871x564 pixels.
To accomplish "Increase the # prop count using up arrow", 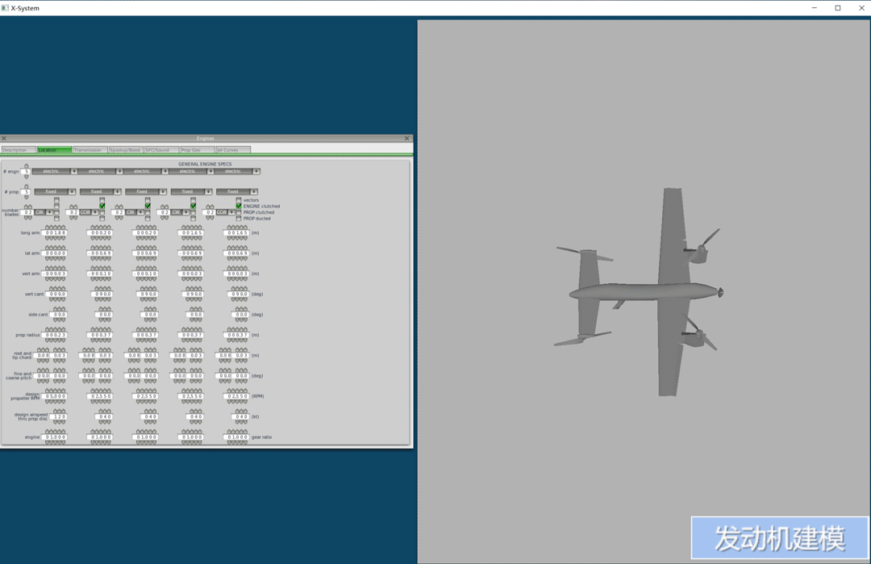I will point(27,186).
